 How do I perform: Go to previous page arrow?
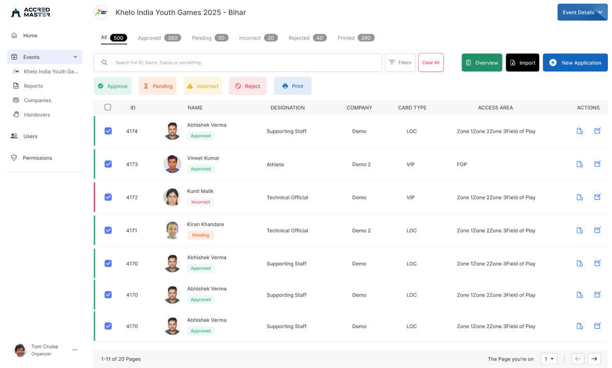coord(578,359)
